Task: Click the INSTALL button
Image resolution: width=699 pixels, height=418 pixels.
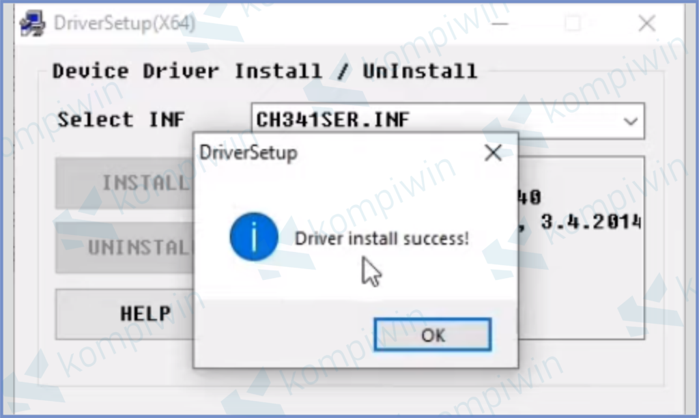Action: [125, 183]
